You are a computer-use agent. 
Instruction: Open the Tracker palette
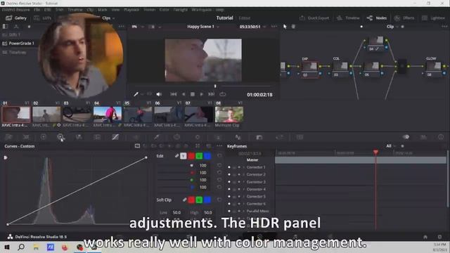[x=197, y=137]
